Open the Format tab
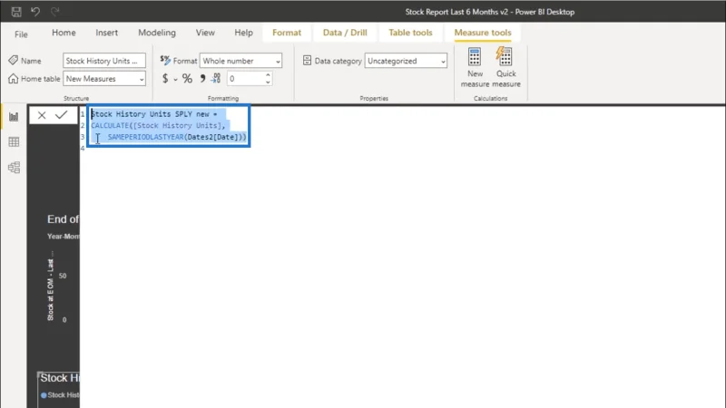This screenshot has width=726, height=408. click(x=287, y=33)
